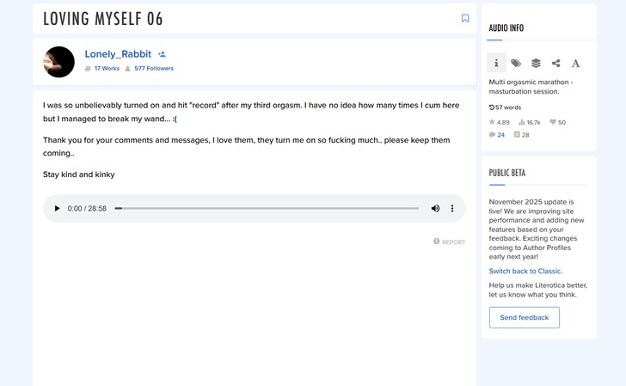Click the Send feedback button
The image size is (626, 386).
pyautogui.click(x=525, y=317)
